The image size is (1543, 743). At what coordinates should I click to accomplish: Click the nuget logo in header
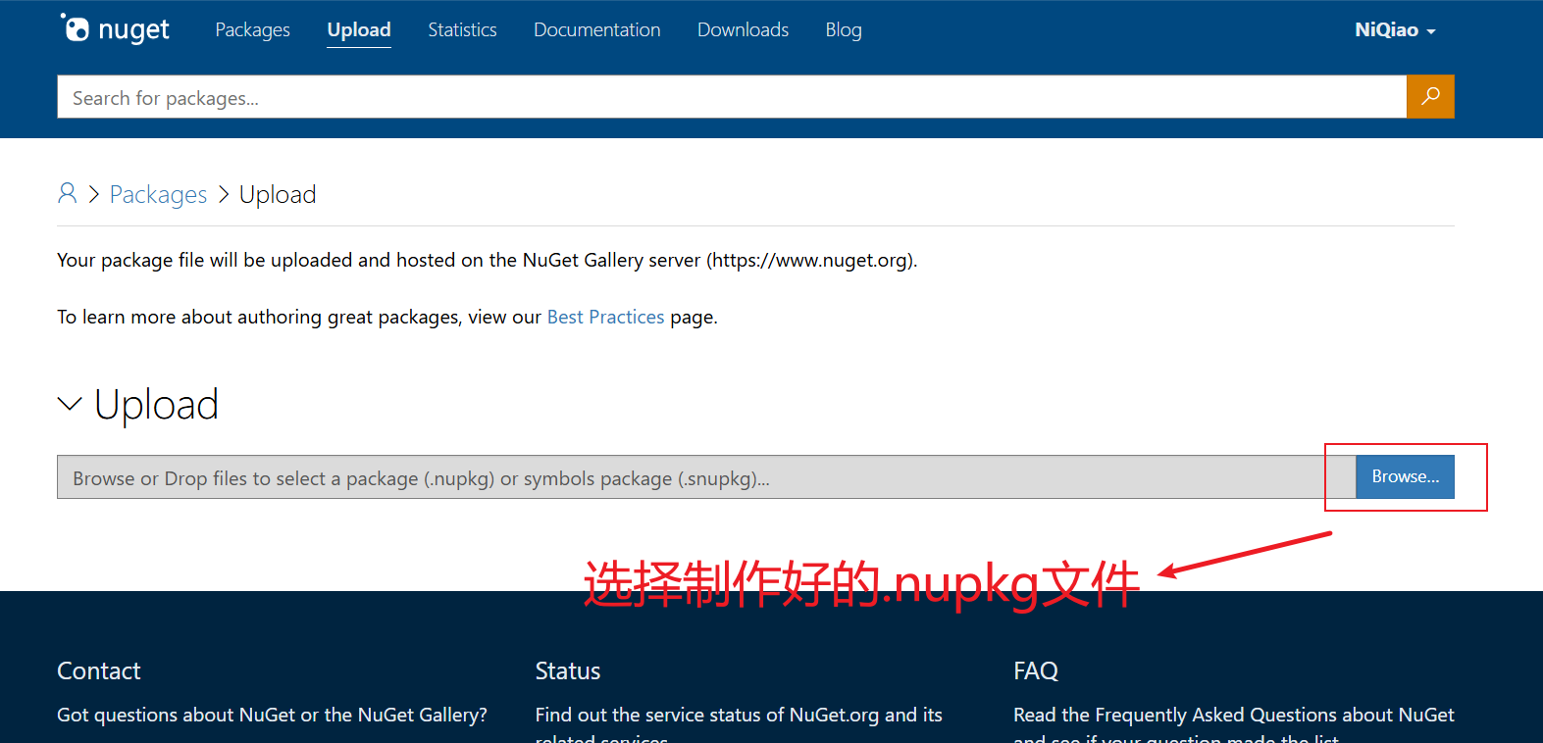pos(115,29)
